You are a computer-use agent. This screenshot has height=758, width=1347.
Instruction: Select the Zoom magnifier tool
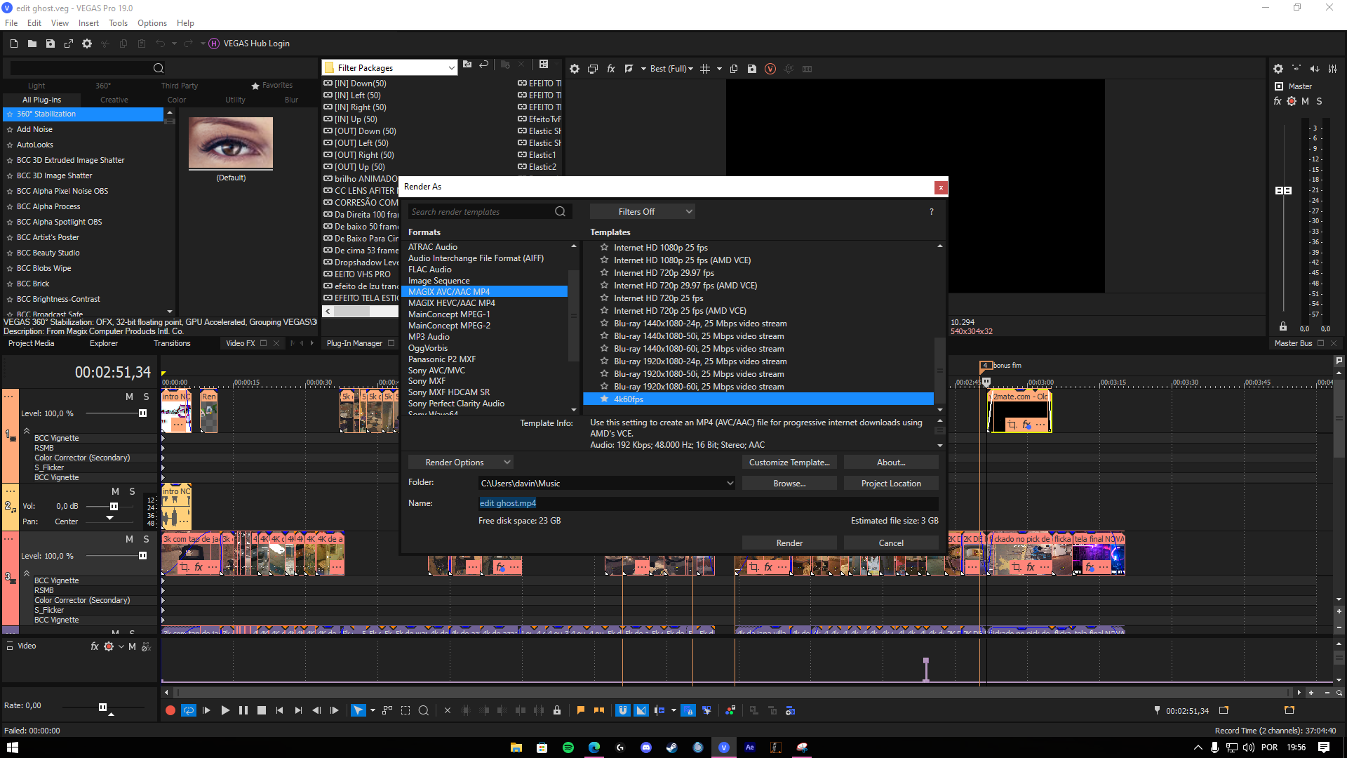(424, 710)
